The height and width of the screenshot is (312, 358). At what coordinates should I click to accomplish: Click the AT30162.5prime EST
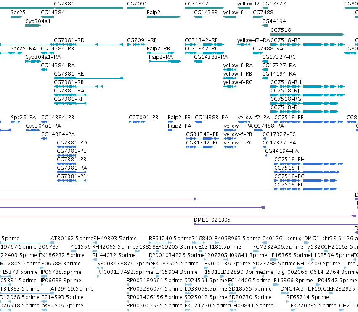[53, 243]
